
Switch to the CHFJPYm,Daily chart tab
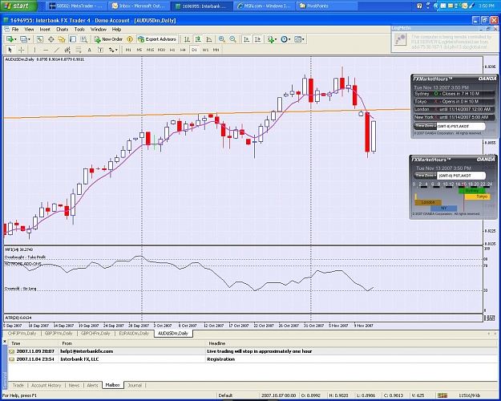22,333
